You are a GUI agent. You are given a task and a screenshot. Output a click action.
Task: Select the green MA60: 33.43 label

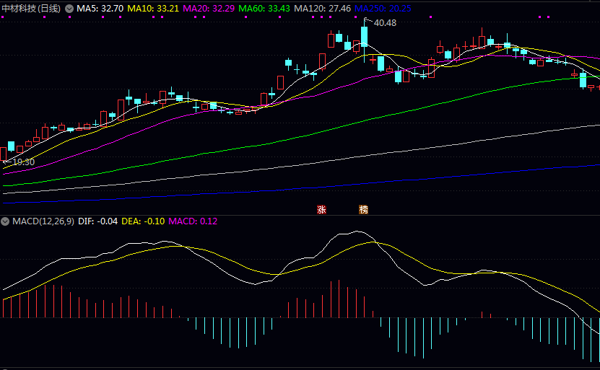pos(266,8)
